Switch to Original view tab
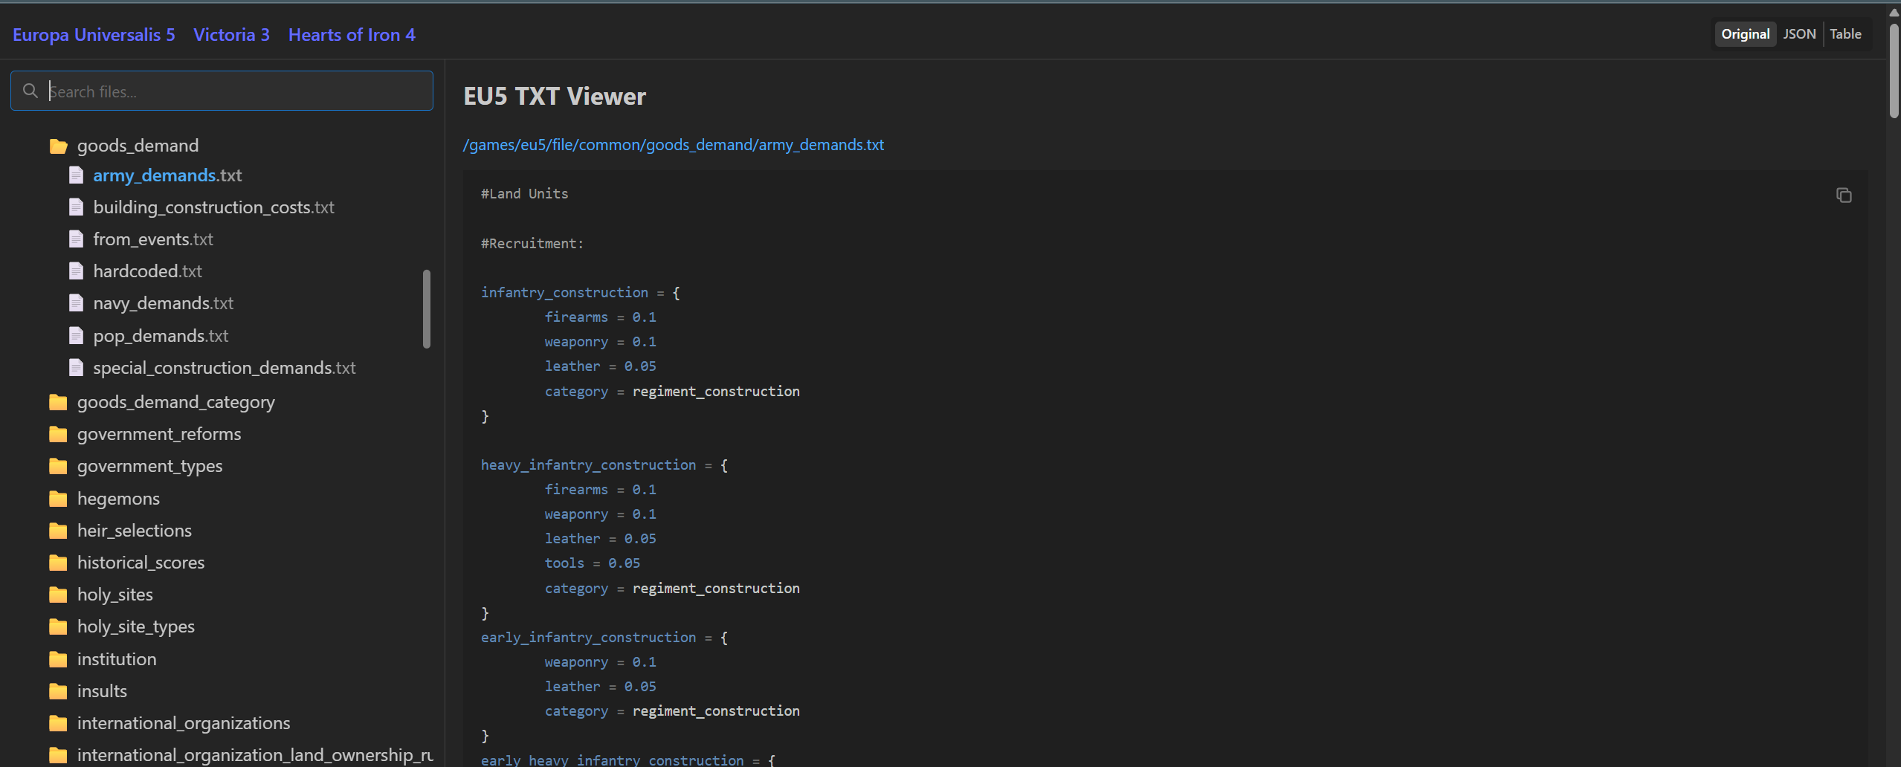This screenshot has width=1901, height=767. [x=1745, y=34]
